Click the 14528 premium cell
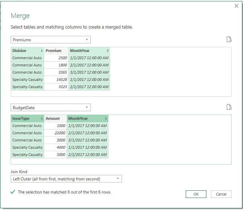This screenshot has width=243, height=210. pos(56,80)
